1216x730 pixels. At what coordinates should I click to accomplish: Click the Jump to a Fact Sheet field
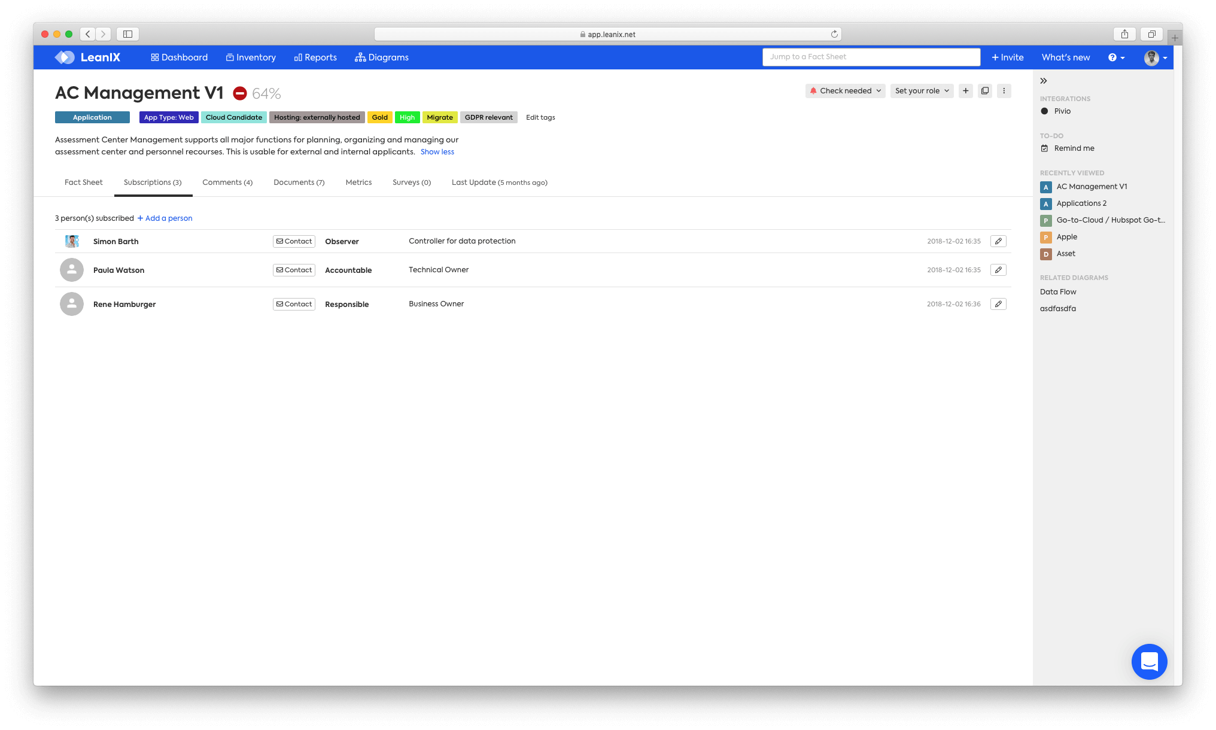[x=871, y=57]
